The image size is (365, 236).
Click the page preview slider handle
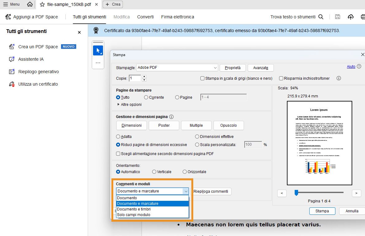point(296,193)
